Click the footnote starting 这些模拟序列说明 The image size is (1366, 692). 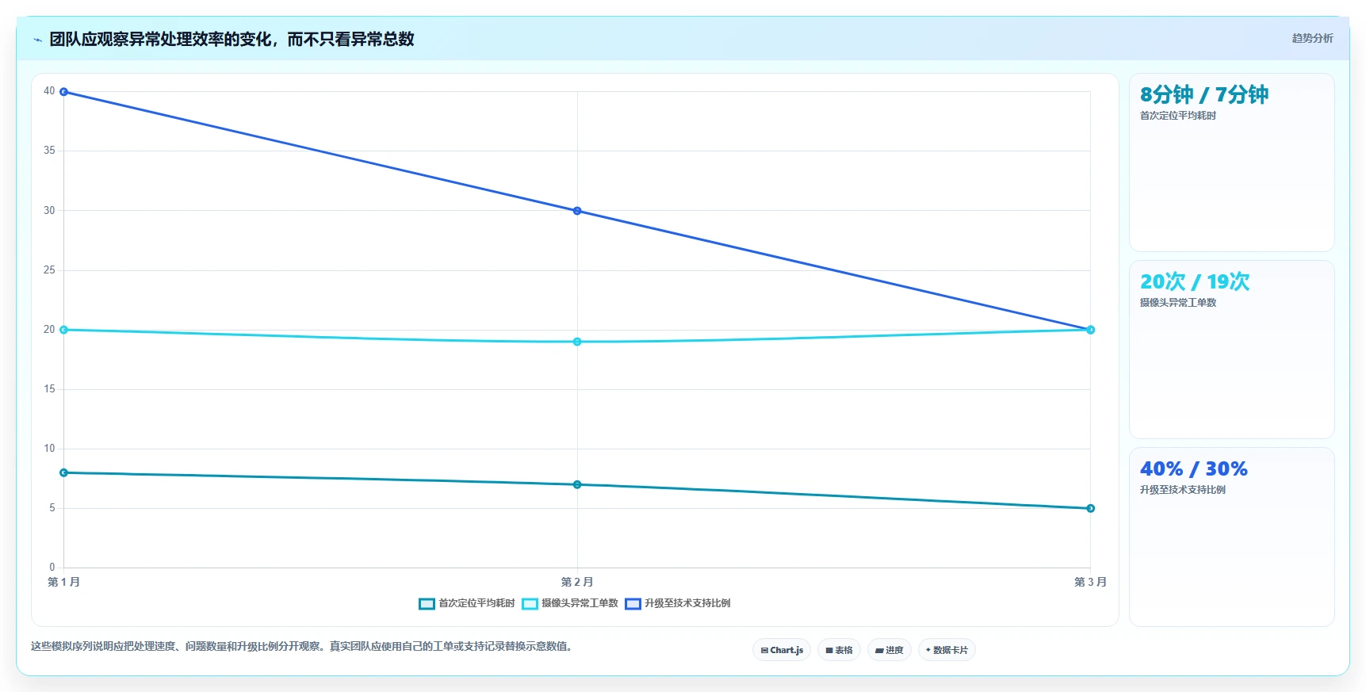click(302, 647)
